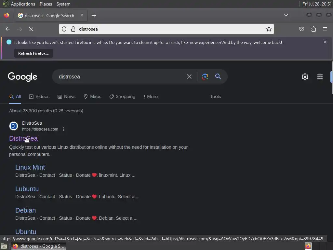Screen dimensions: 333x250
Task: Switch to Videos results
Action: 39,96
